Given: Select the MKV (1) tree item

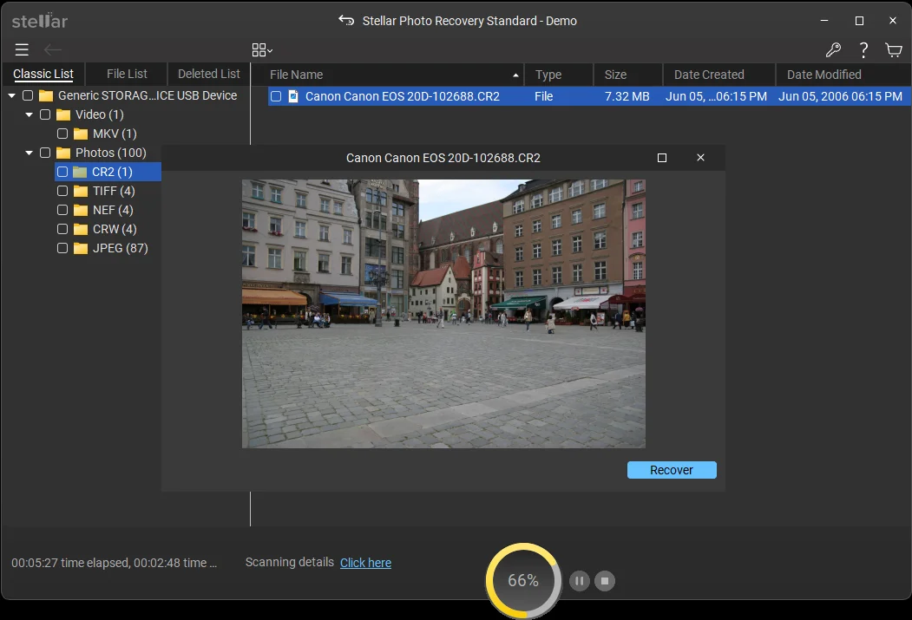Looking at the screenshot, I should pos(115,134).
